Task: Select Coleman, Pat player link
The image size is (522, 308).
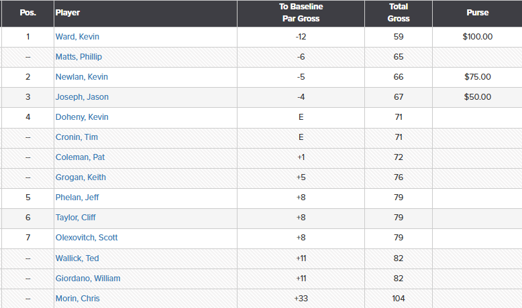Action: point(80,157)
